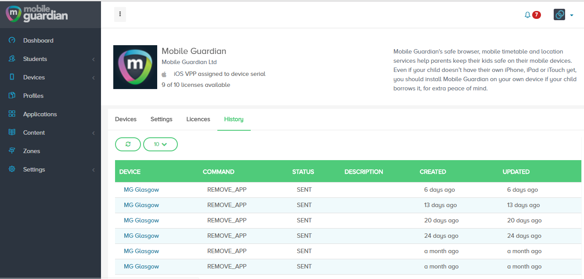The height and width of the screenshot is (279, 584).
Task: Sort by the STATUS column header
Action: click(303, 172)
